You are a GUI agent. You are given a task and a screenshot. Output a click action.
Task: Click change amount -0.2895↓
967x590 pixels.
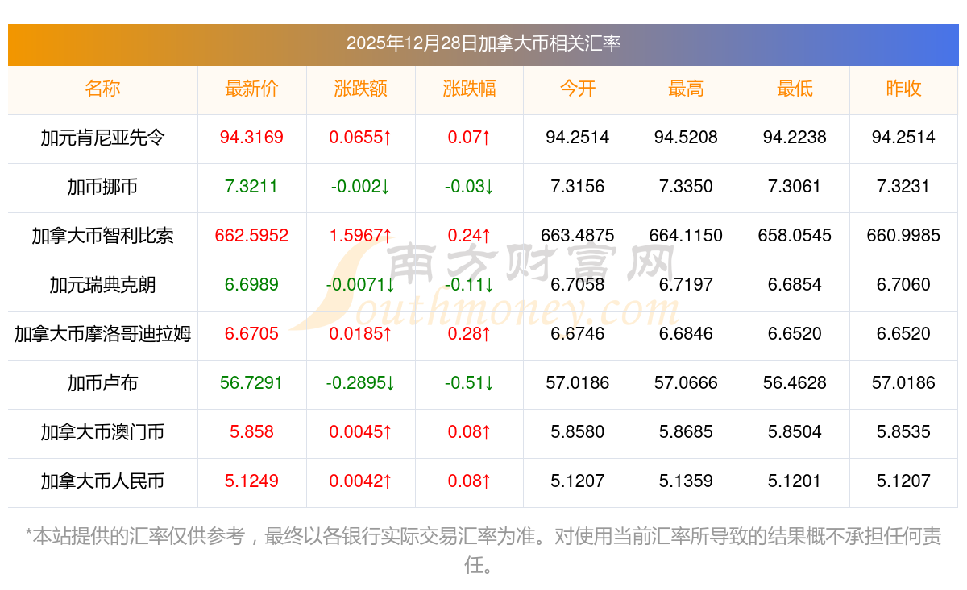click(x=360, y=383)
